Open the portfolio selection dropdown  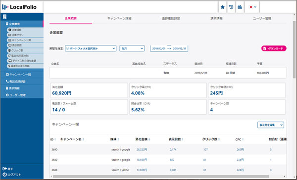click(91, 48)
